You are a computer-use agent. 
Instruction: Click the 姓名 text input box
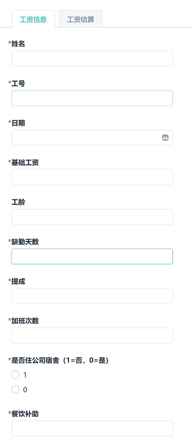pyautogui.click(x=92, y=59)
